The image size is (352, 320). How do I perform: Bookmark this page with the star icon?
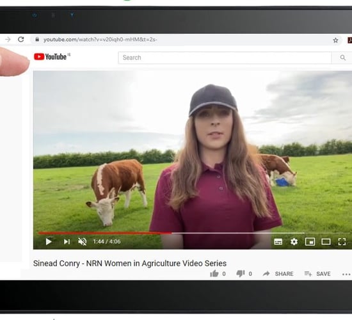click(x=335, y=40)
